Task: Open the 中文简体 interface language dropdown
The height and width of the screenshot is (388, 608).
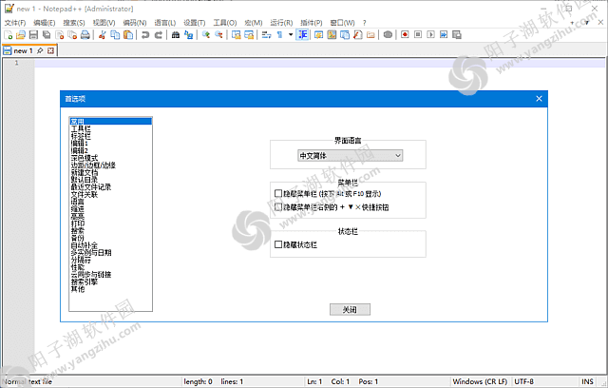Action: tap(351, 156)
